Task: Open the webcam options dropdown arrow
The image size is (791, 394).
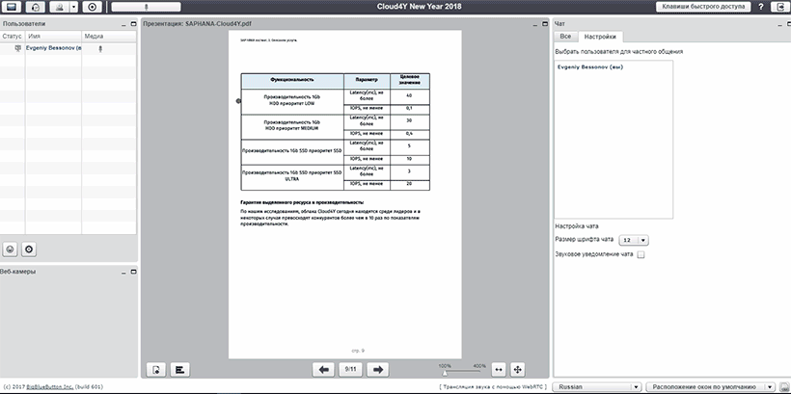Action: click(x=72, y=7)
